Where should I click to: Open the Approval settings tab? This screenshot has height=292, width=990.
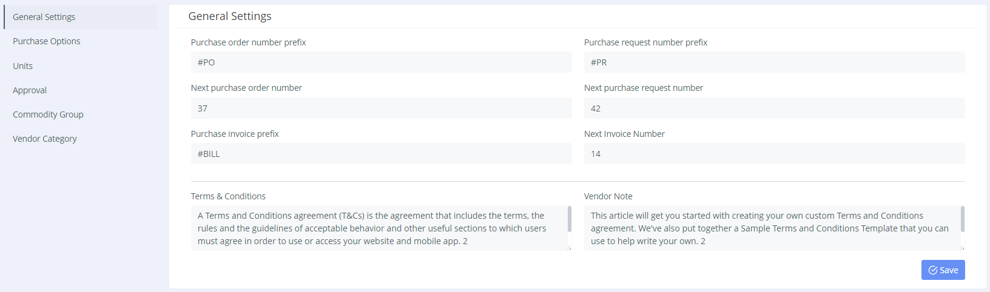click(x=30, y=90)
